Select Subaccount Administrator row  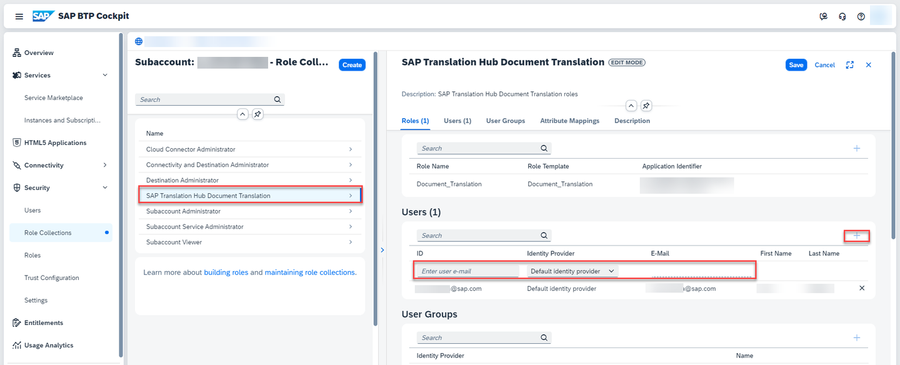(x=250, y=211)
